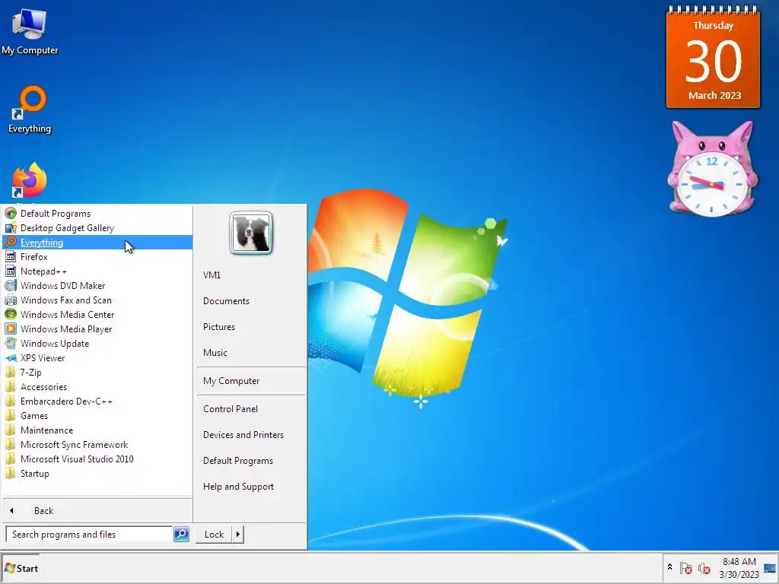Open Devices and Printers
Viewport: 779px width, 584px height.
pos(243,434)
